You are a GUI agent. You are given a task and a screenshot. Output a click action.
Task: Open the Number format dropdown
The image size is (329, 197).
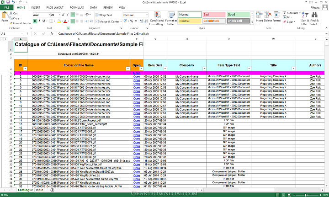147,15
